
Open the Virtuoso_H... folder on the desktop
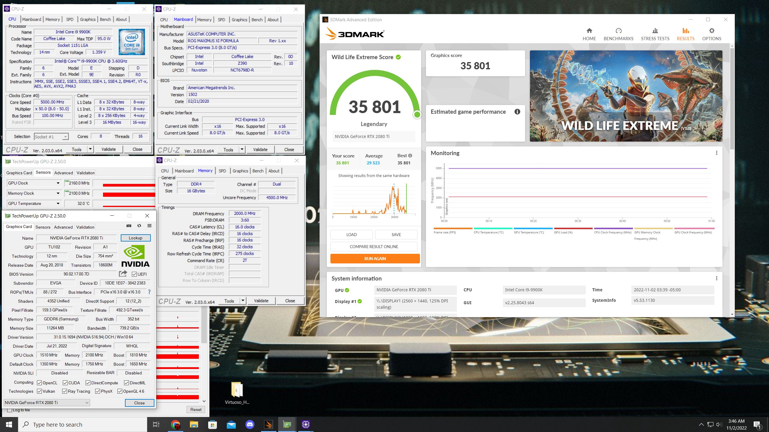click(x=237, y=393)
